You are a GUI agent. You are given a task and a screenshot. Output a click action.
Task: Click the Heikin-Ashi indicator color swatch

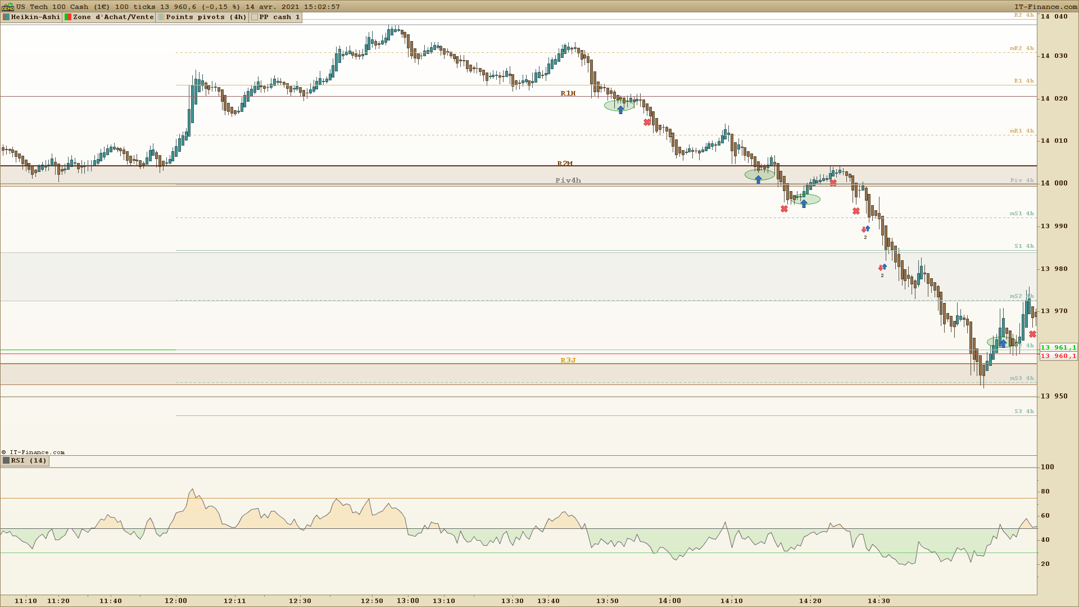pos(6,17)
